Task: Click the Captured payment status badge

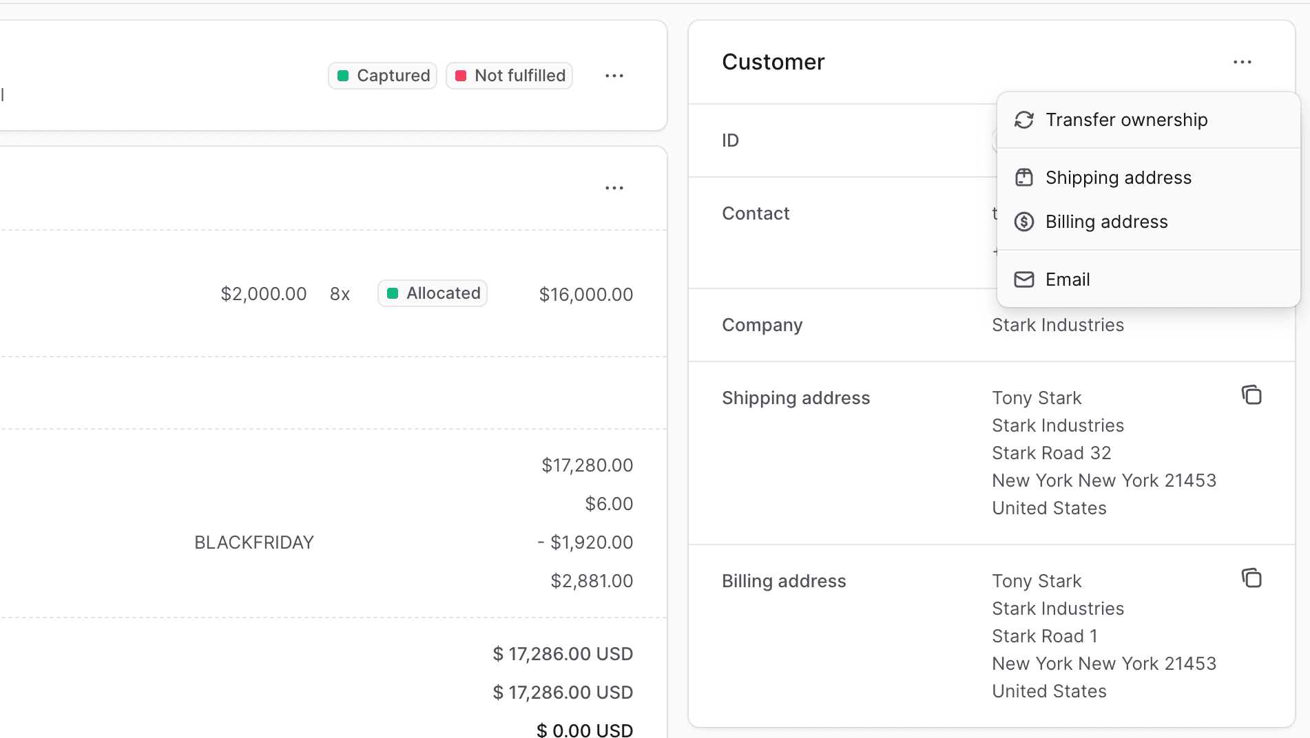Action: 383,76
